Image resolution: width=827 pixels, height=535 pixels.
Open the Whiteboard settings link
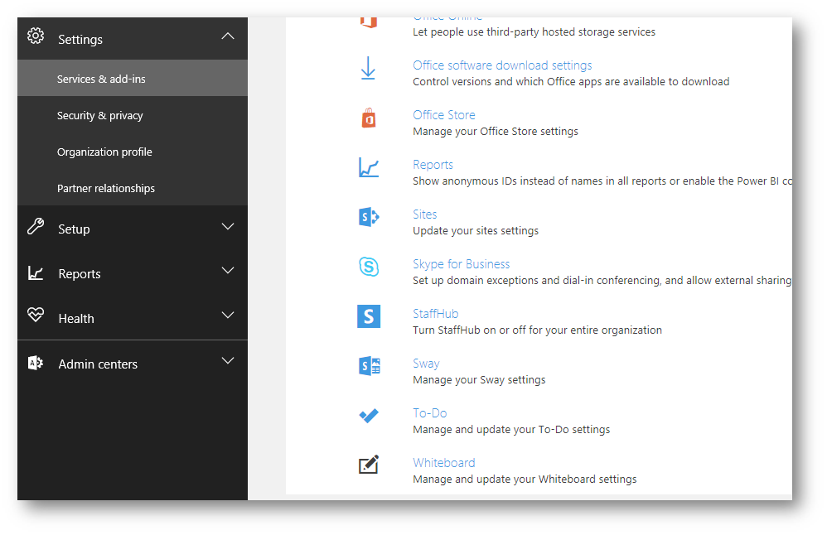tap(444, 463)
